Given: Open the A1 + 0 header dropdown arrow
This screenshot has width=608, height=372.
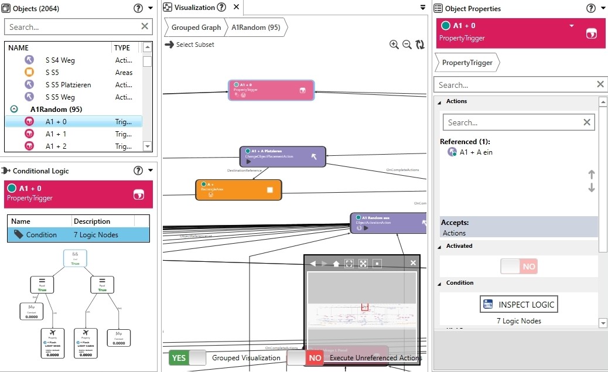Looking at the screenshot, I should click(x=572, y=26).
